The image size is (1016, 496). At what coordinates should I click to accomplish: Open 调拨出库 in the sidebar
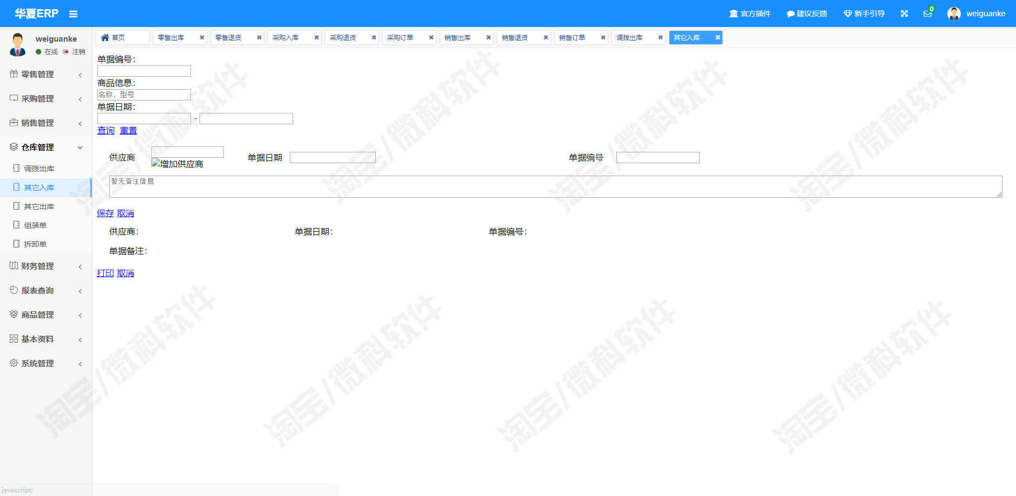pyautogui.click(x=46, y=169)
